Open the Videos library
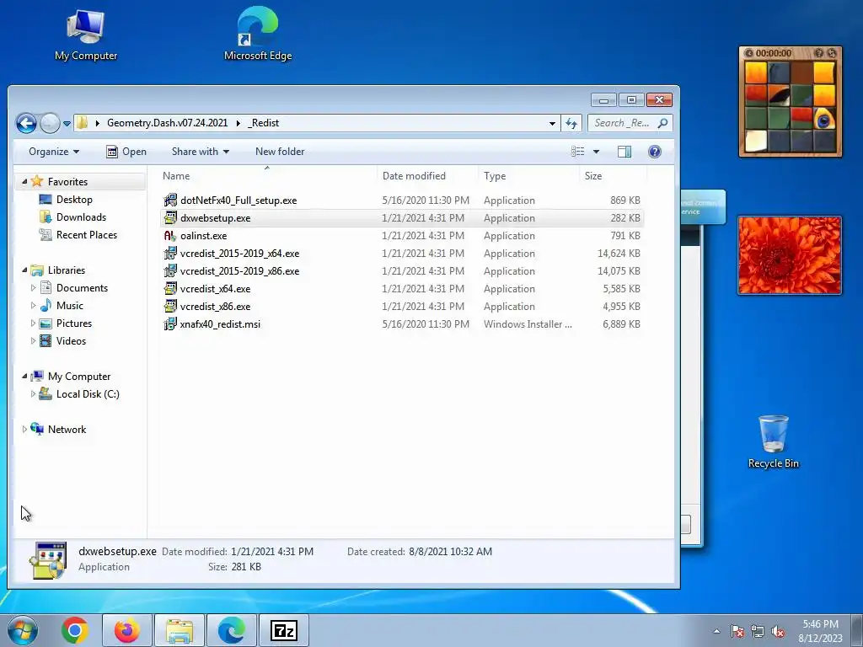 [71, 341]
